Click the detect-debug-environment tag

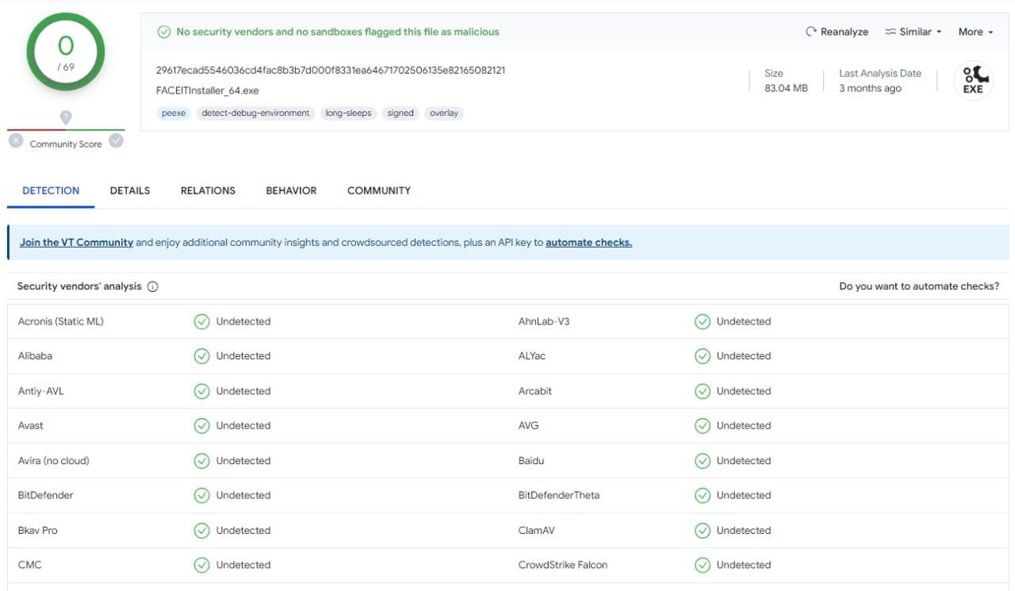click(x=255, y=113)
